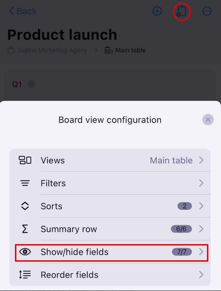Click the Filters lines icon
The image size is (221, 291).
tap(25, 183)
